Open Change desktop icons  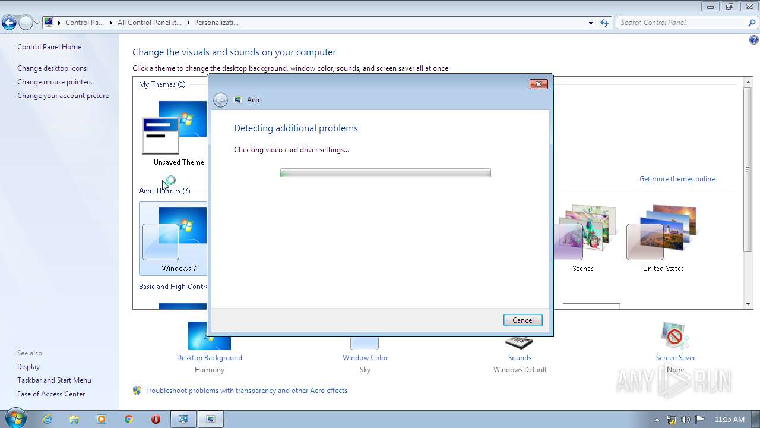52,68
